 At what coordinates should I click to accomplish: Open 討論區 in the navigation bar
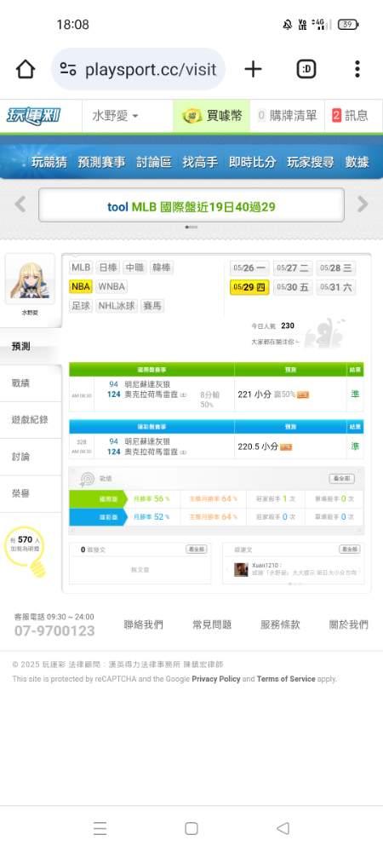pyautogui.click(x=154, y=162)
